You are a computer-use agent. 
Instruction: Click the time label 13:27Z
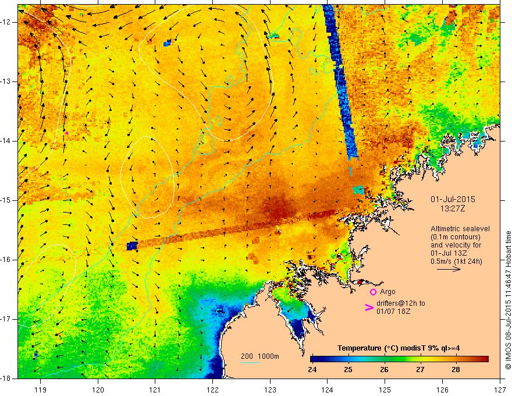tap(452, 208)
